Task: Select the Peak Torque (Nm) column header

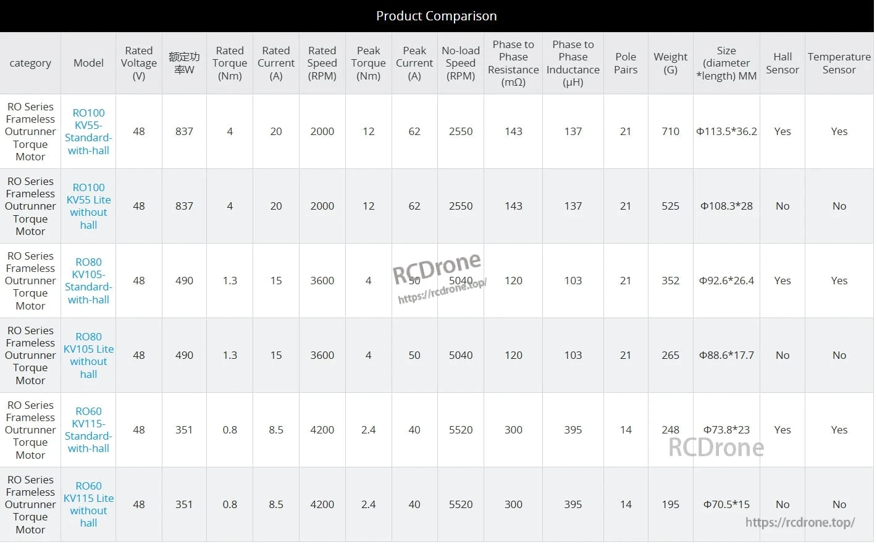Action: (368, 63)
